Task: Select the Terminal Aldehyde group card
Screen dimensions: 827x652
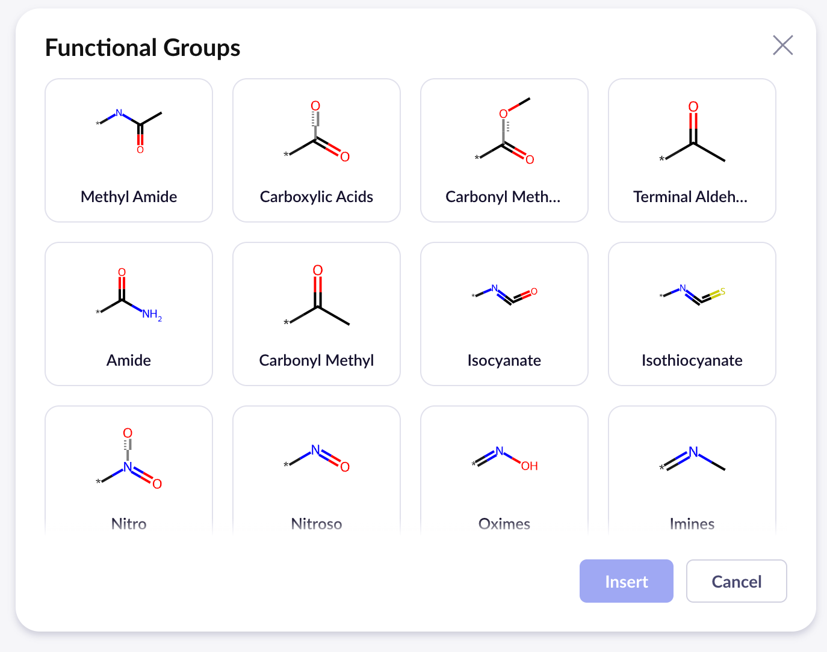Action: coord(692,150)
